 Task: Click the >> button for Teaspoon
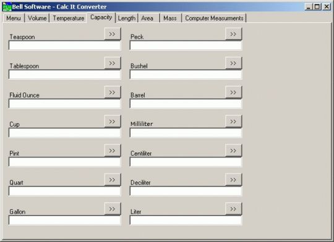tap(113, 34)
